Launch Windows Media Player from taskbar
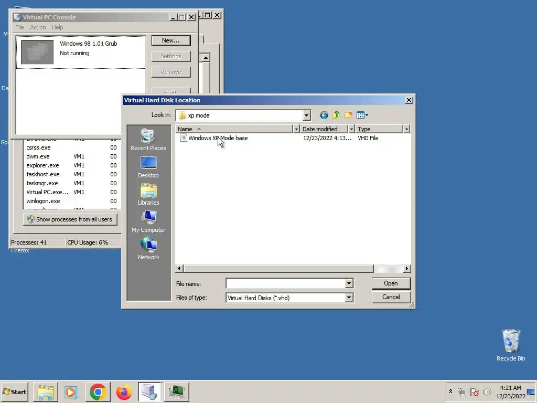The width and height of the screenshot is (537, 403). tap(71, 391)
